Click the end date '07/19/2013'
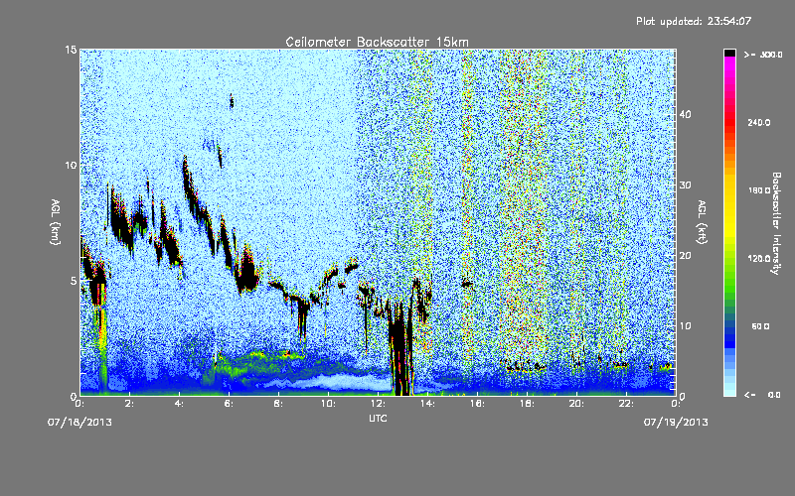This screenshot has height=496, width=795. [676, 423]
